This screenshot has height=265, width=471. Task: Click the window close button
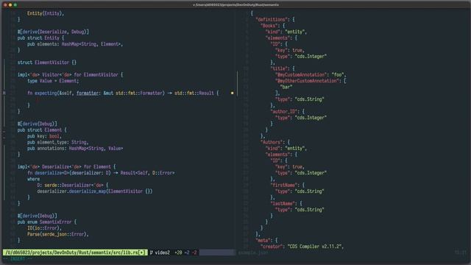pos(5,5)
